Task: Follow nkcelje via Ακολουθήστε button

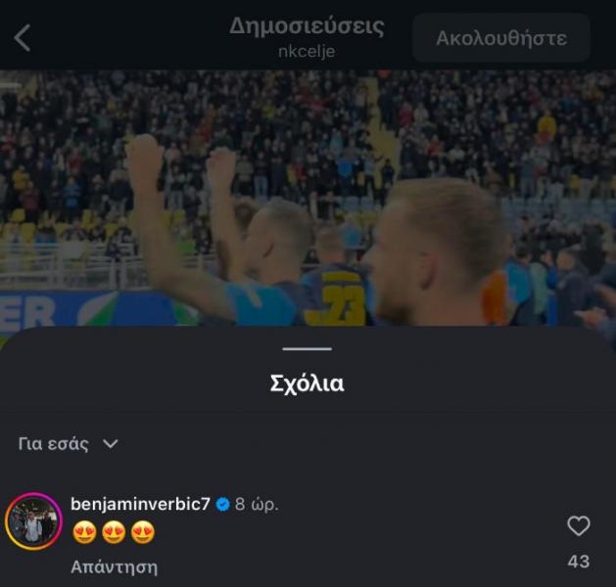Action: [x=501, y=38]
